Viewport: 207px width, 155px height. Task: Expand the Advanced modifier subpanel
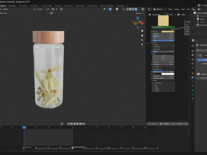click(198, 78)
